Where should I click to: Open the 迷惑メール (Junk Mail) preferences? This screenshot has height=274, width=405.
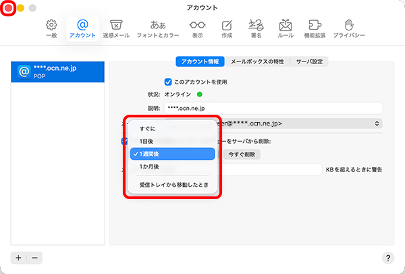tap(115, 28)
